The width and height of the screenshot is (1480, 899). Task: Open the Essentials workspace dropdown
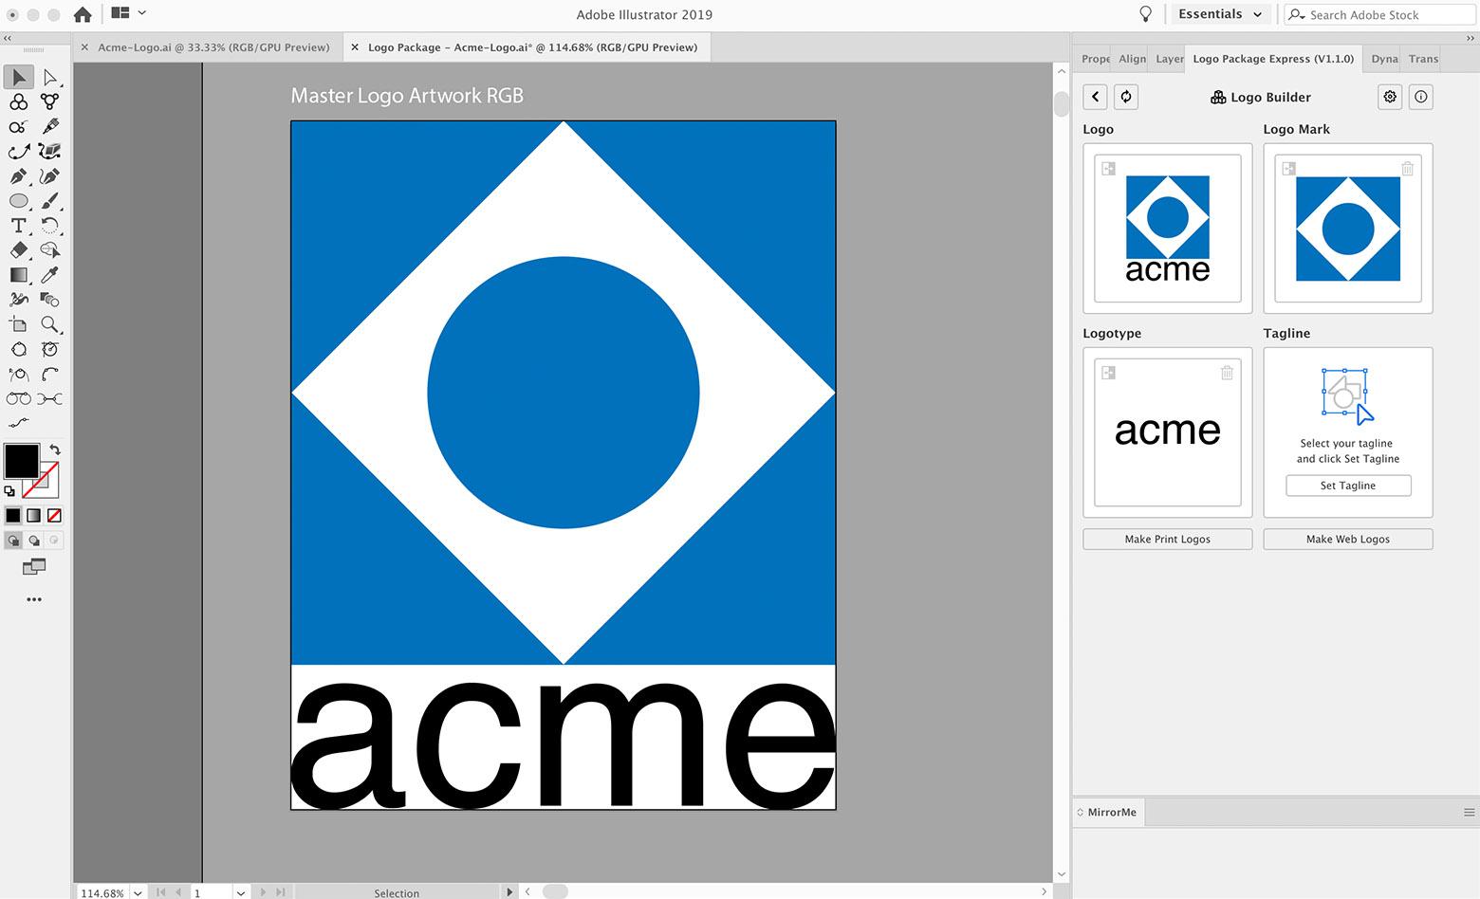coord(1220,14)
